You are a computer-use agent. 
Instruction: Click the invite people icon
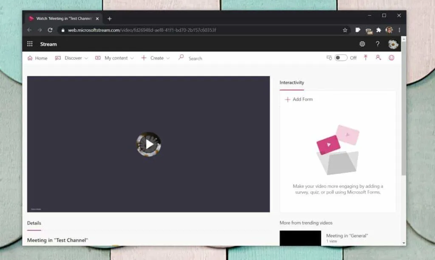[378, 58]
